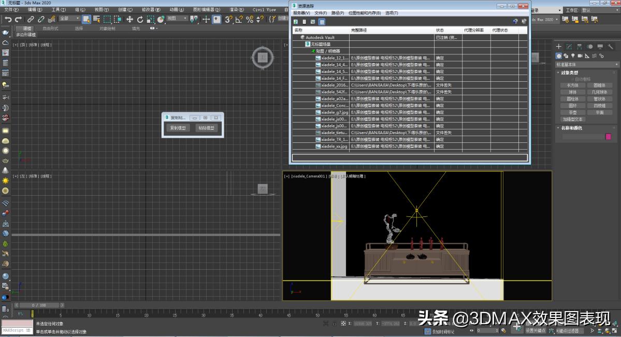The image size is (621, 337).
Task: Switch to the Cameras creation category
Action: click(x=580, y=56)
